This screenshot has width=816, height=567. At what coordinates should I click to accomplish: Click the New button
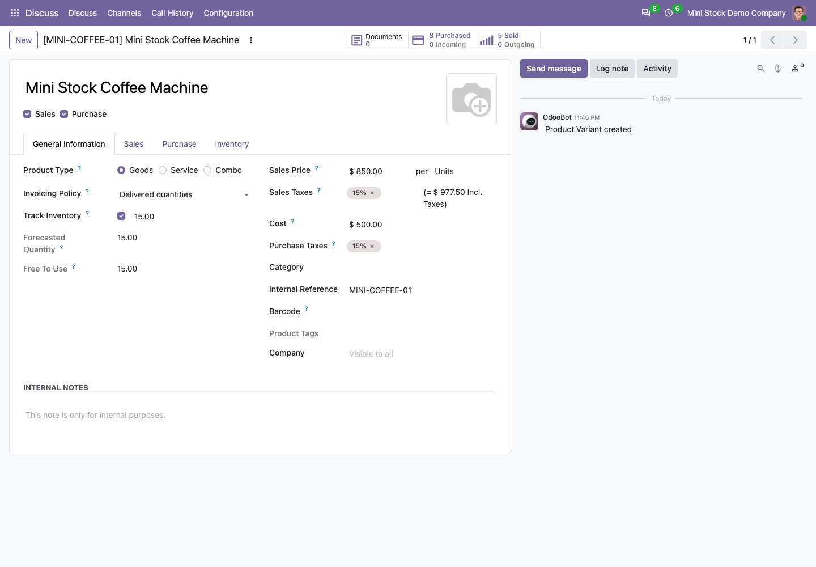(x=24, y=40)
